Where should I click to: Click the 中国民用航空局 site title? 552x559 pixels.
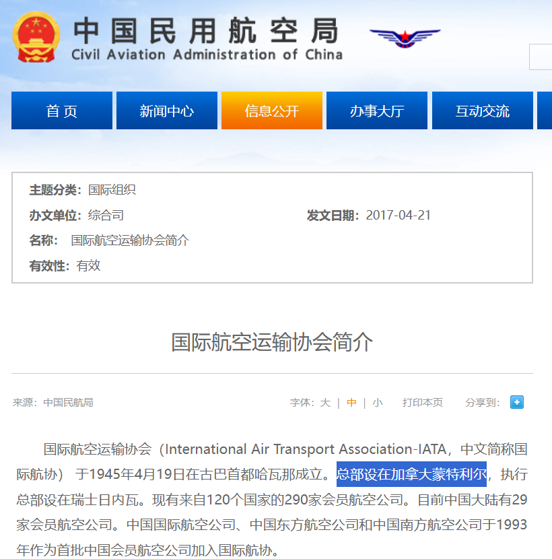(x=205, y=30)
